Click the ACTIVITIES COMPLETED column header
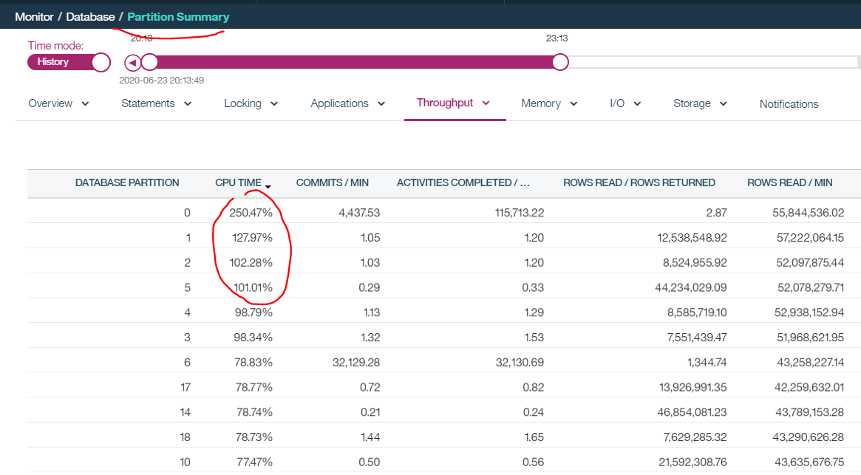This screenshot has width=861, height=475. coord(463,182)
